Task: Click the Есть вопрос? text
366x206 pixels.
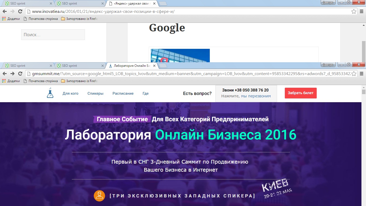Action: point(197,93)
